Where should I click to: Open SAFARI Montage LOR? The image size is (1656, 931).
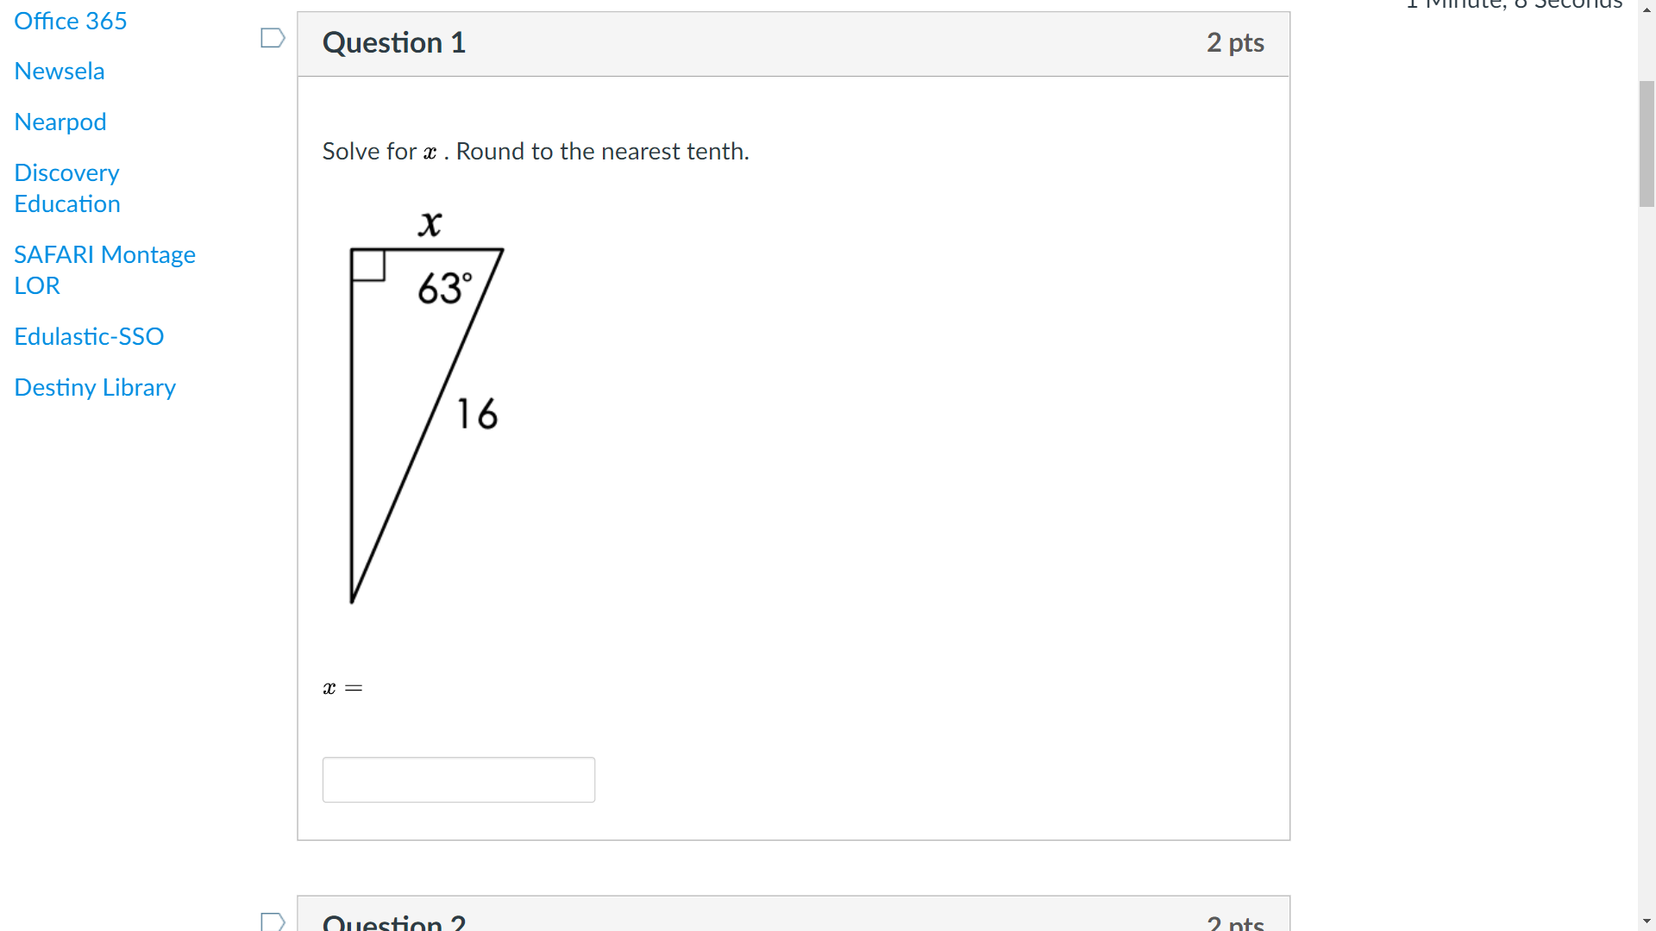point(104,269)
